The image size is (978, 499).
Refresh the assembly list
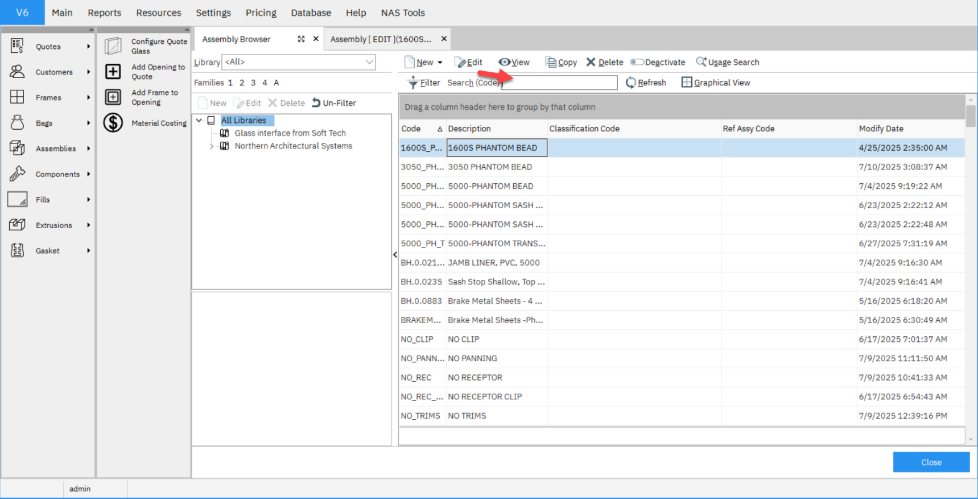click(646, 83)
